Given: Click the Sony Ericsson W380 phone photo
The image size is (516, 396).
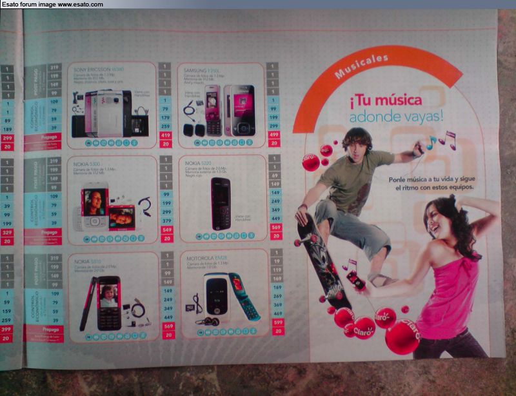Looking at the screenshot, I should 110,113.
